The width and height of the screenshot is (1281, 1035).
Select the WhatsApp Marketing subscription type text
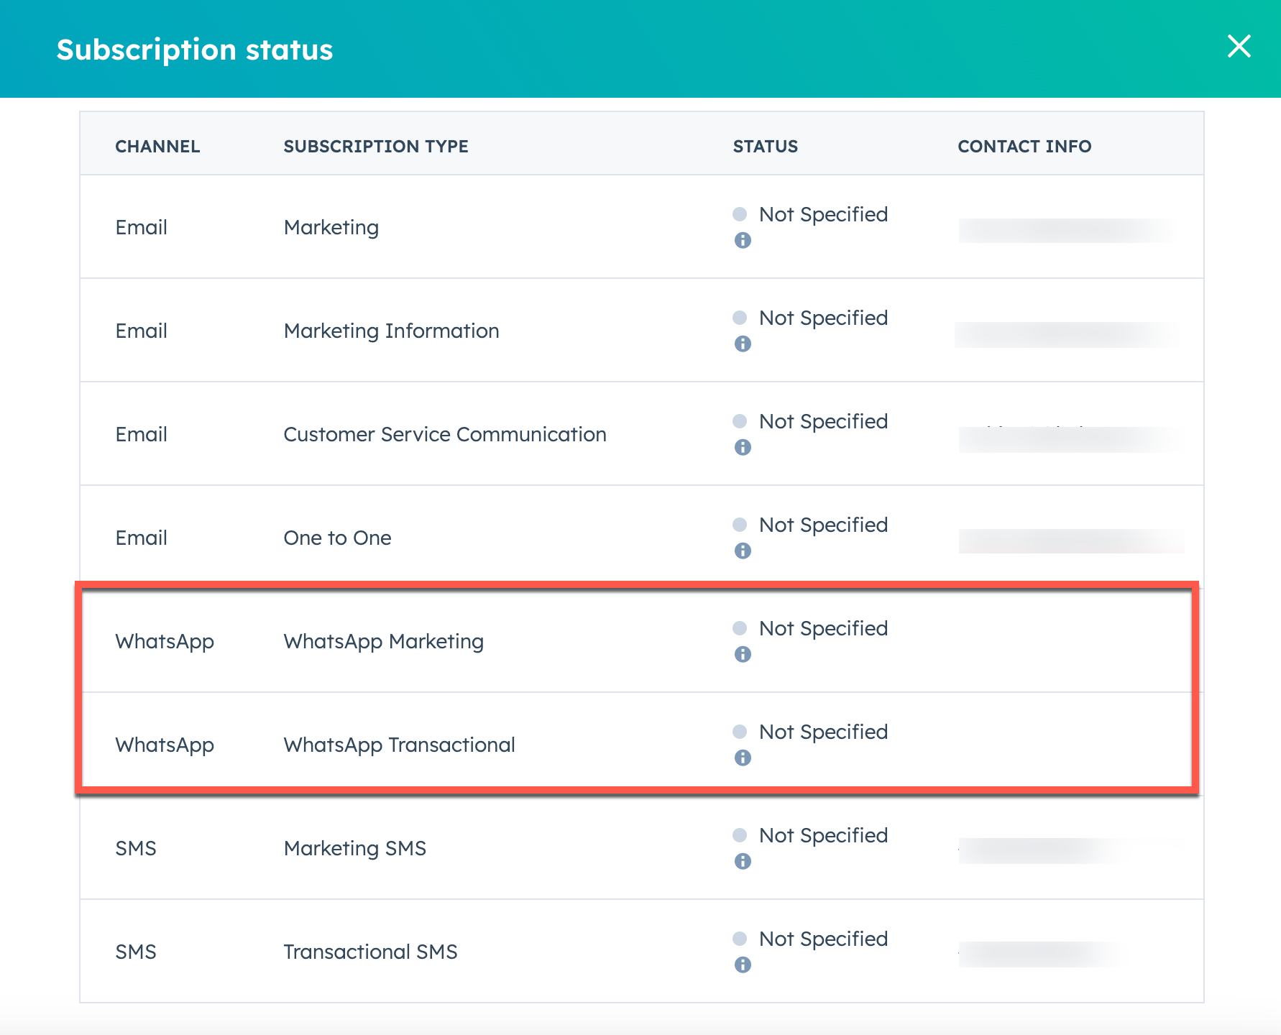click(x=383, y=641)
